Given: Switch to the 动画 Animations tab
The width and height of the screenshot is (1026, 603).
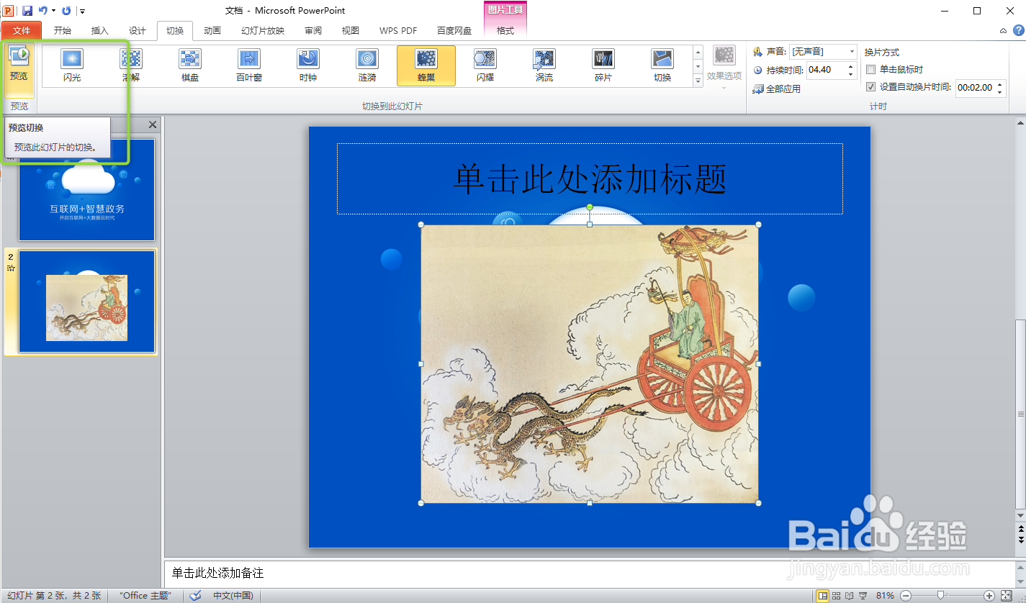Looking at the screenshot, I should tap(212, 31).
